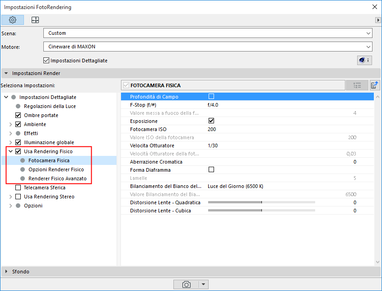
Task: Expand the Effetti tree node
Action: point(10,133)
